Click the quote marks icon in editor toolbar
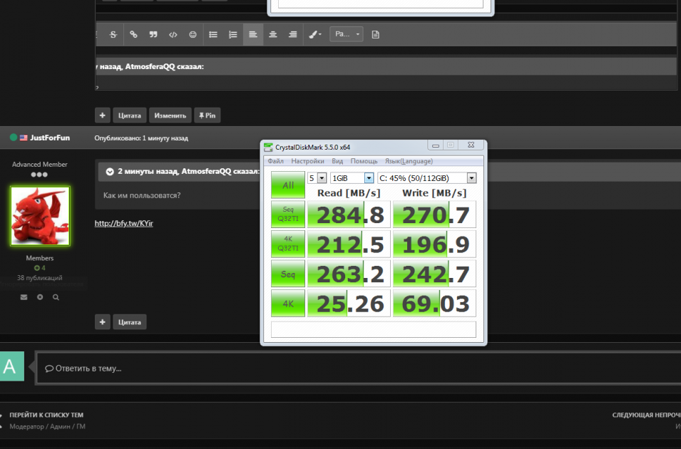 click(153, 34)
